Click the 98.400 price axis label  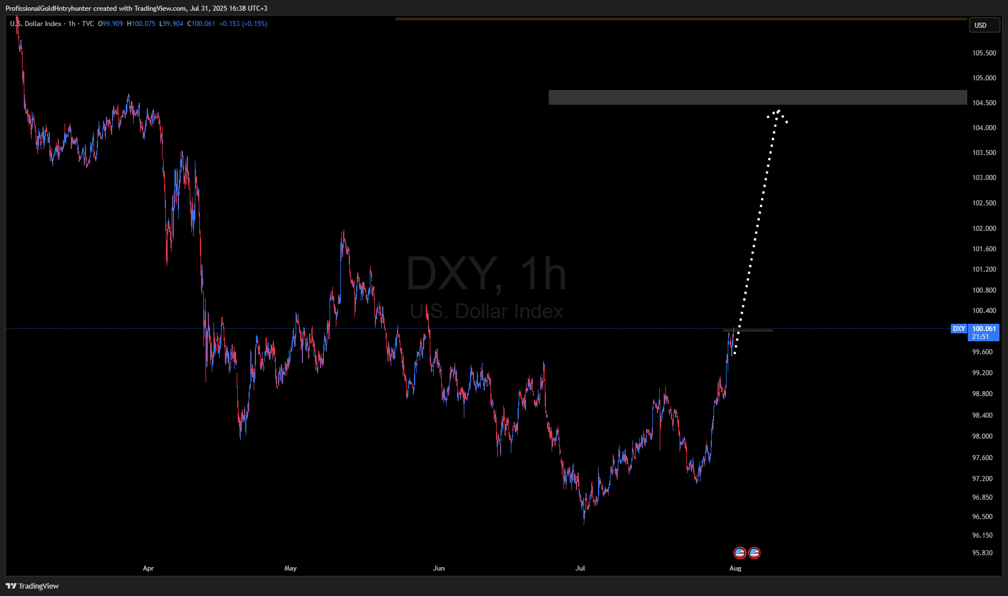pos(983,415)
